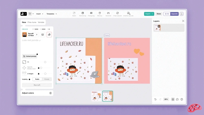Open the history clock icon

tap(177, 99)
